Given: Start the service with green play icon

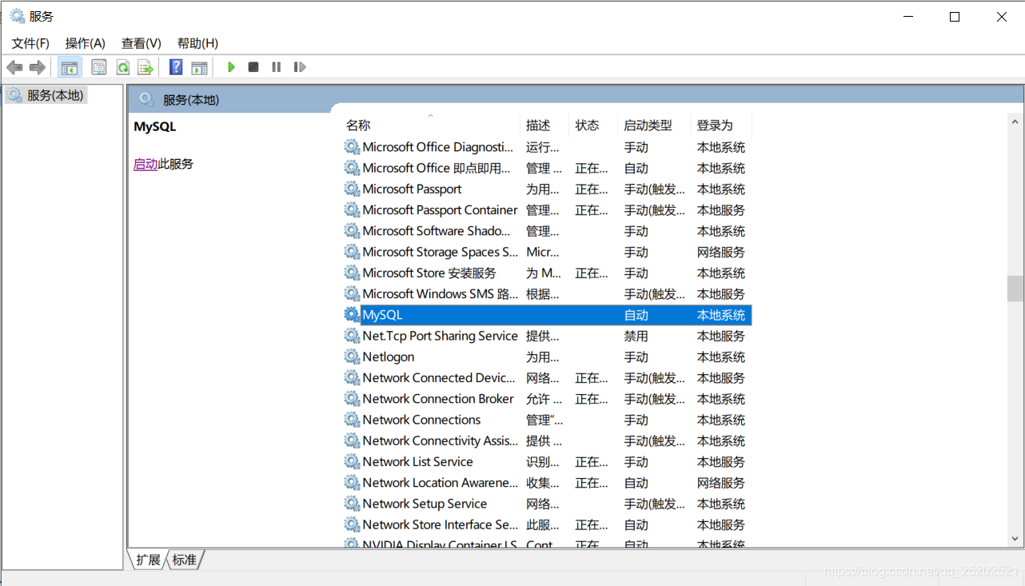Looking at the screenshot, I should coord(231,67).
